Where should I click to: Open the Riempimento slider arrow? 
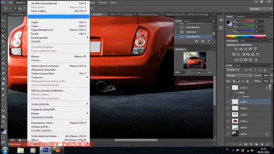click(x=271, y=81)
